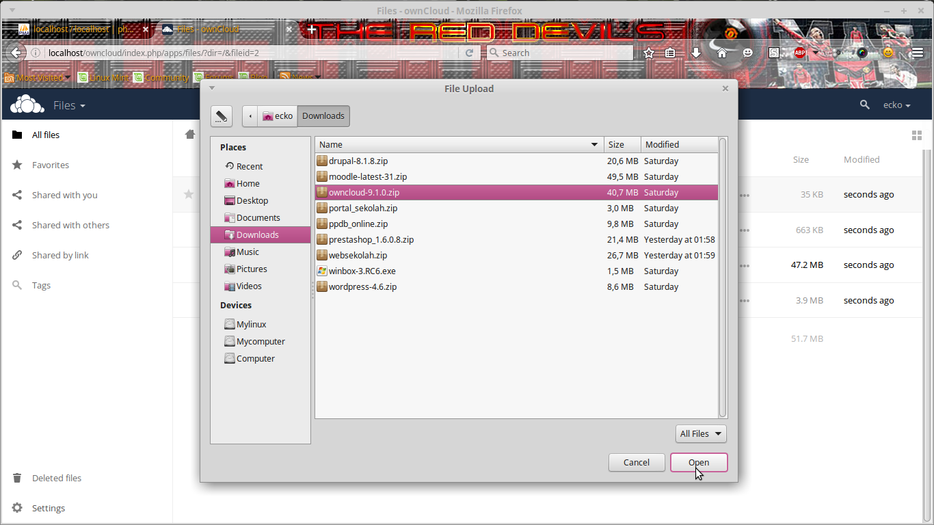Click the Cancel button
The height and width of the screenshot is (525, 934).
tap(637, 462)
